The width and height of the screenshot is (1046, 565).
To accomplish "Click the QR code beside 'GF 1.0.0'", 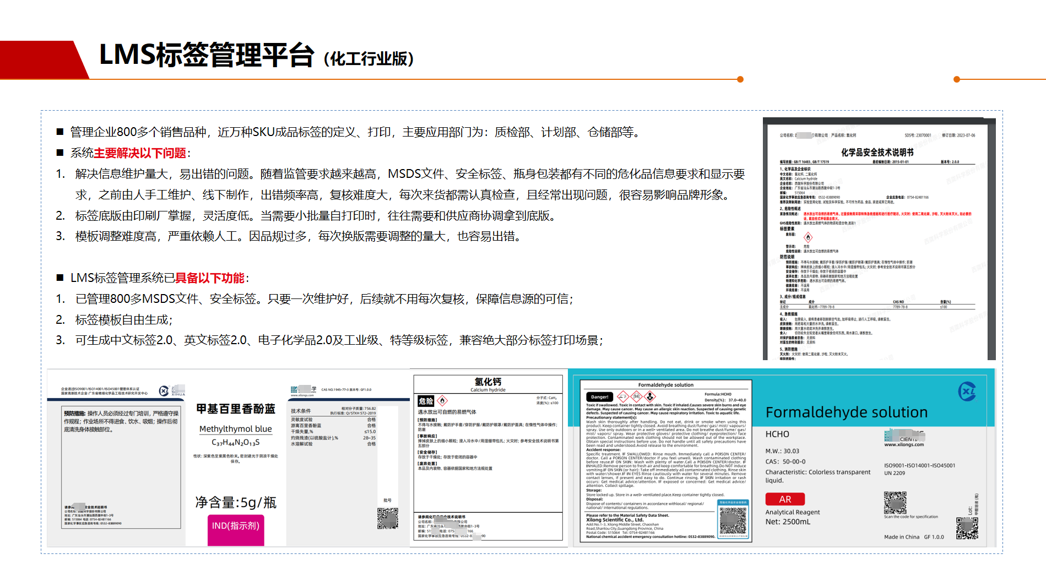I will click(967, 528).
